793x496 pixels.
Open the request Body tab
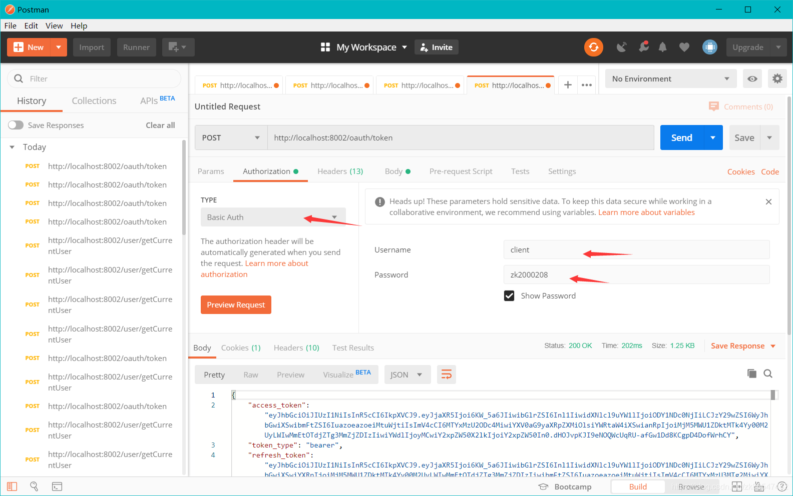398,171
